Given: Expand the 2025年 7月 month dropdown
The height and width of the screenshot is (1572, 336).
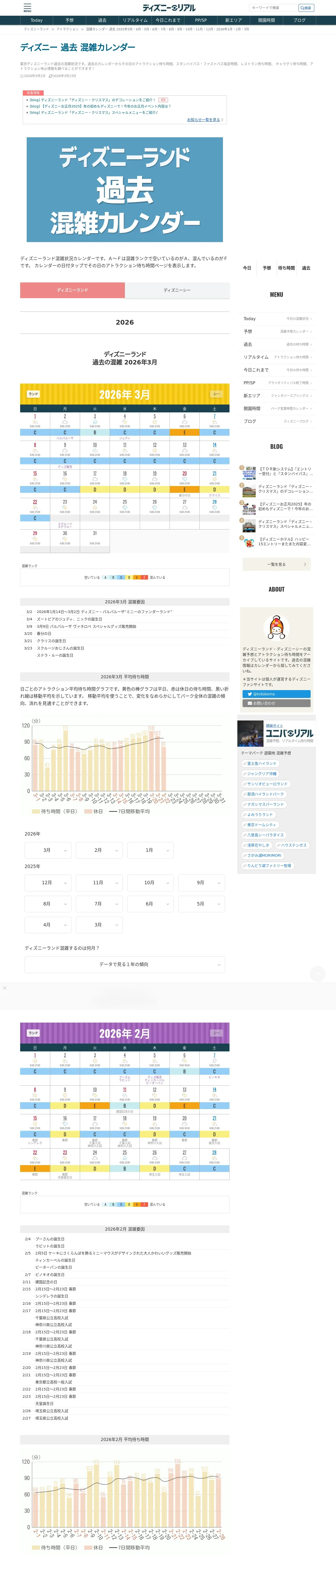Looking at the screenshot, I should tap(99, 904).
